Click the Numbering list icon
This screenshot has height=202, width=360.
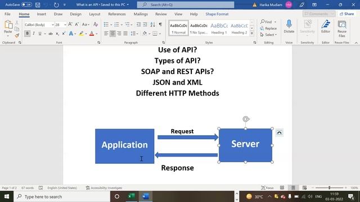pos(116,25)
